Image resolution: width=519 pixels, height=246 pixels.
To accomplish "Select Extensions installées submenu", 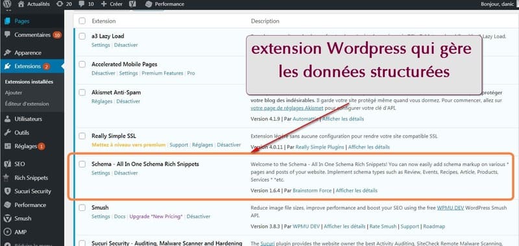I will 29,82.
